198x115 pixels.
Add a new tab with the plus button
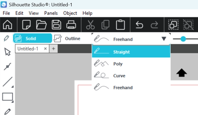coord(53,49)
